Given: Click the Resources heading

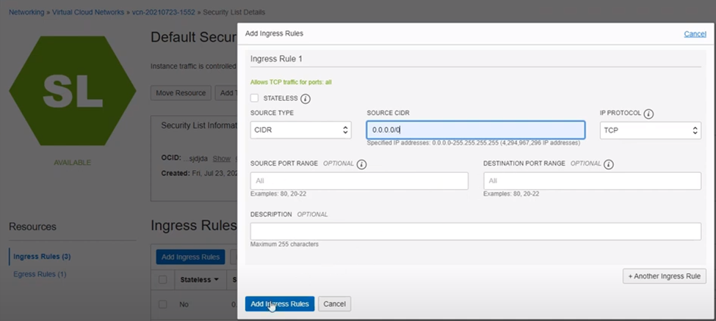Looking at the screenshot, I should pos(32,226).
